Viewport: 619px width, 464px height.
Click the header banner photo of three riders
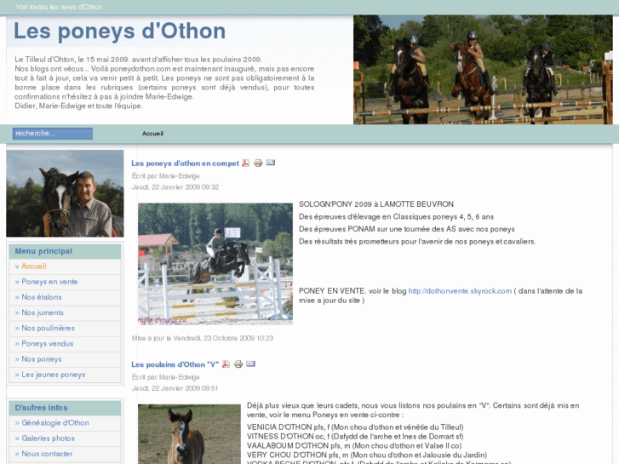[x=483, y=70]
